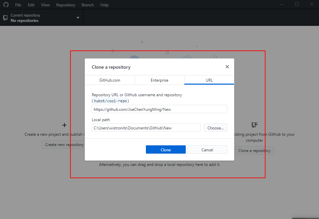The height and width of the screenshot is (219, 319).
Task: Select the URL tab
Action: click(x=209, y=80)
